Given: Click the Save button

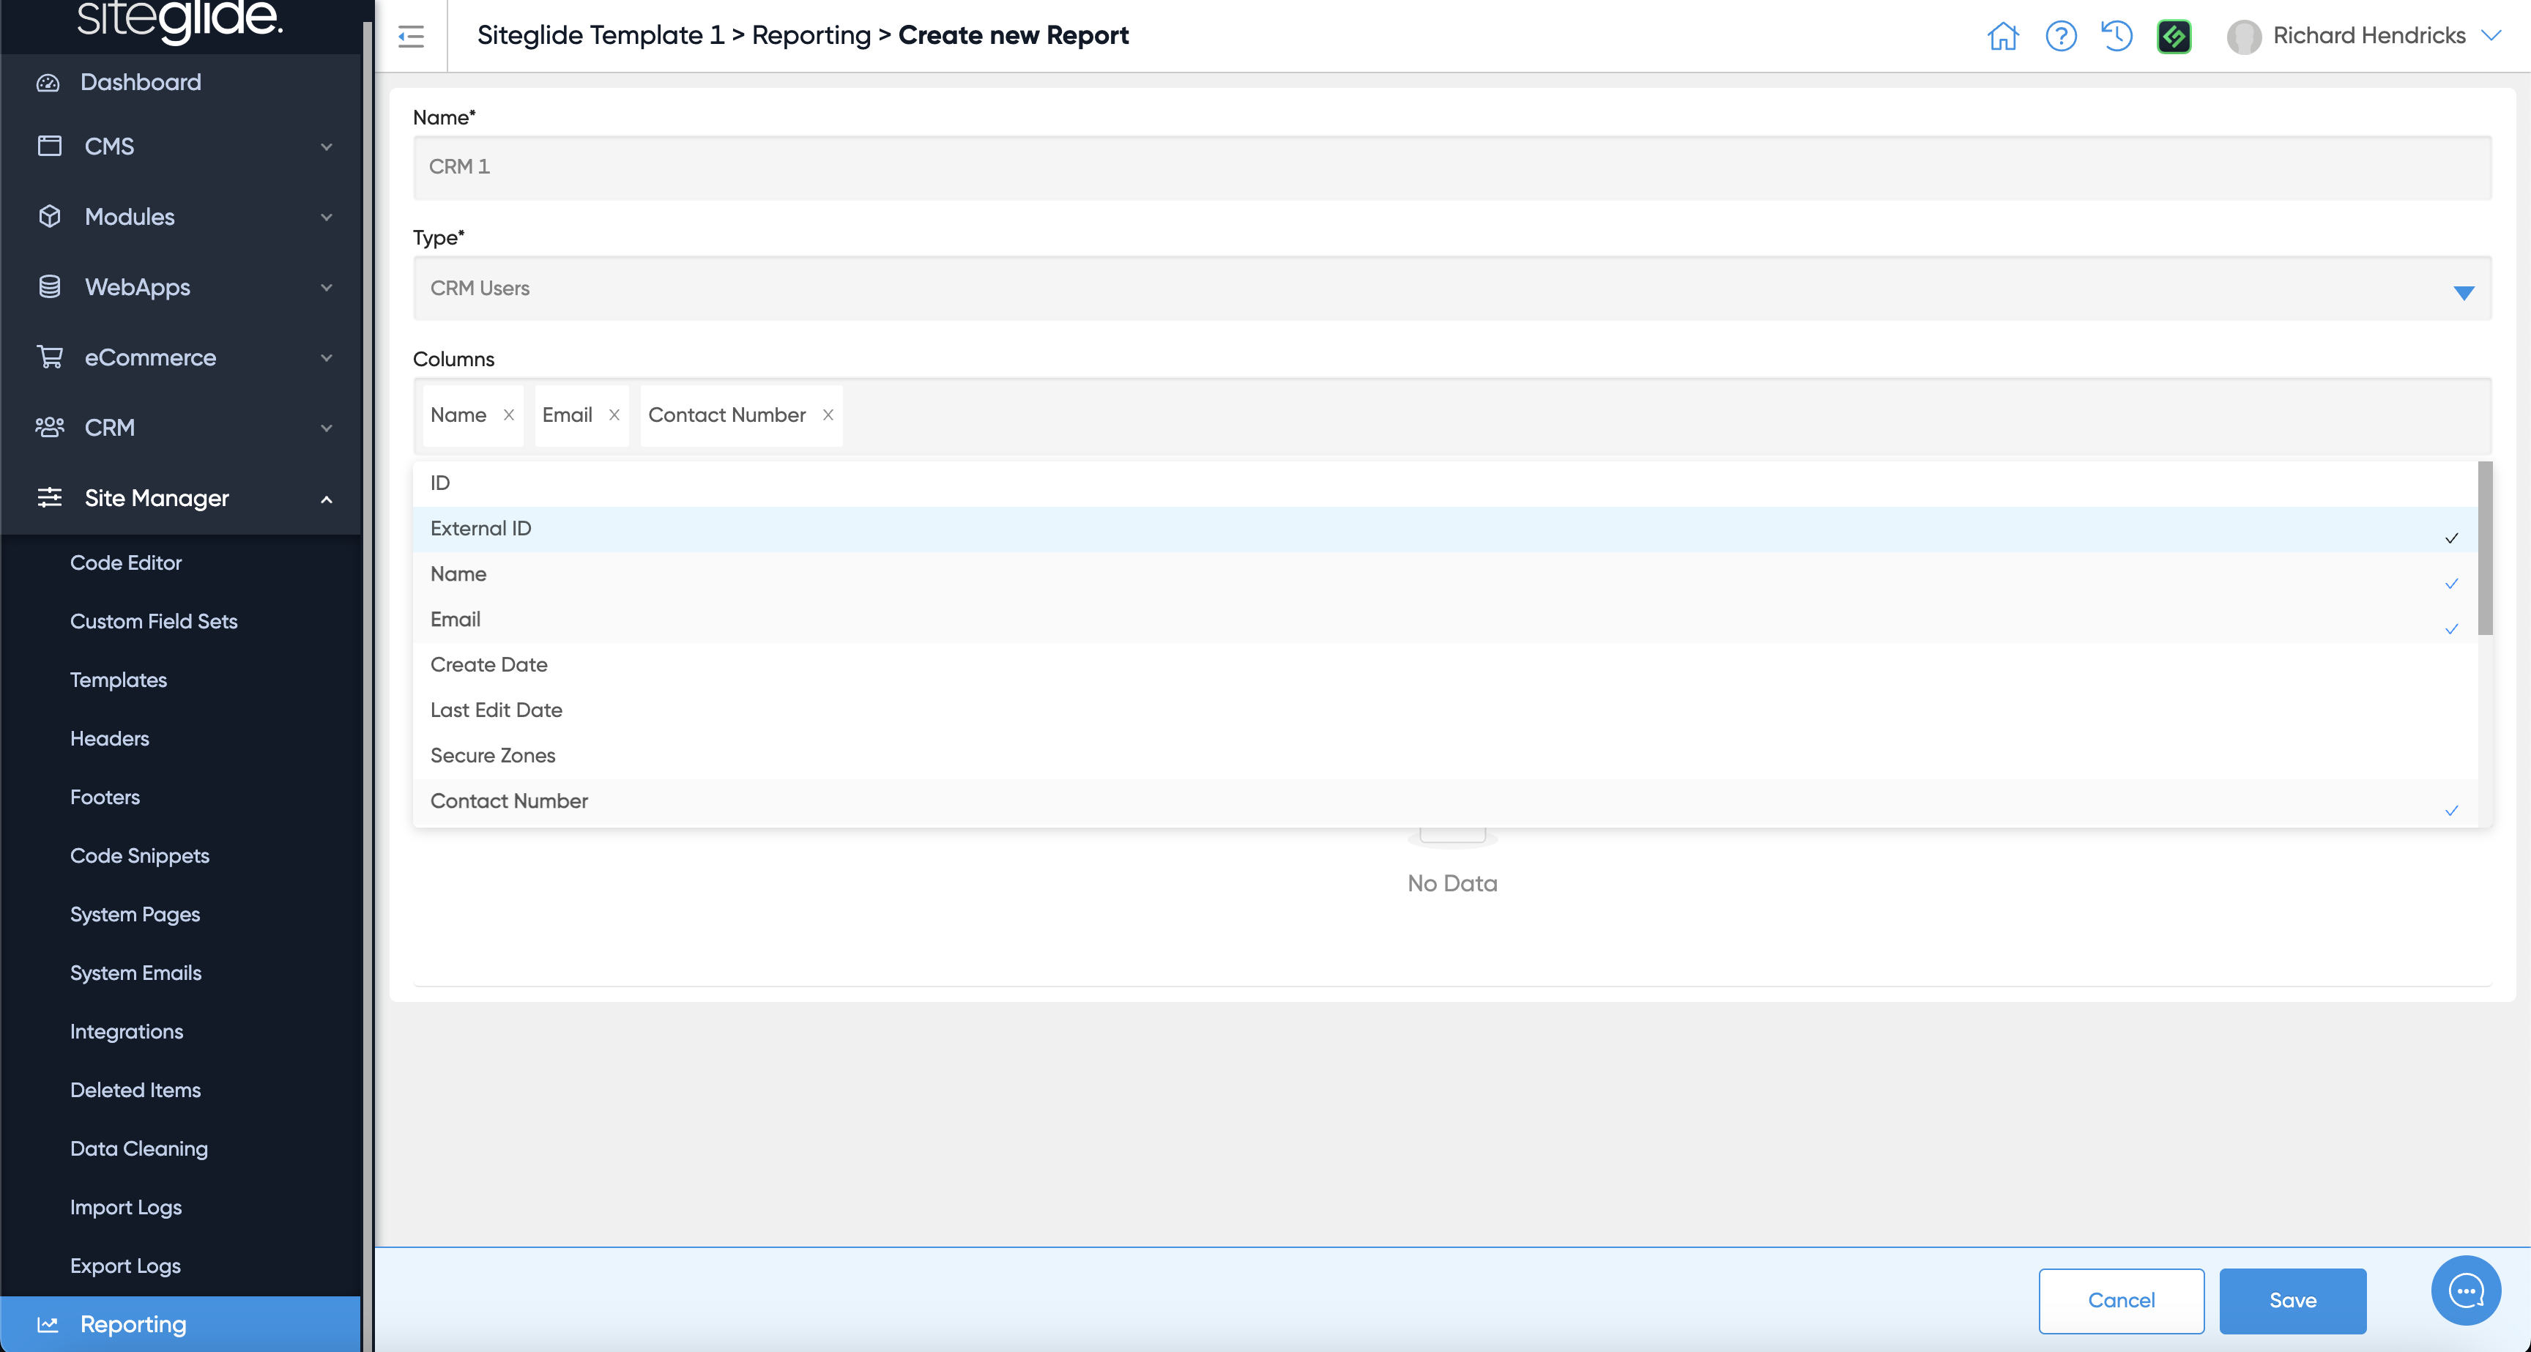Looking at the screenshot, I should point(2292,1300).
